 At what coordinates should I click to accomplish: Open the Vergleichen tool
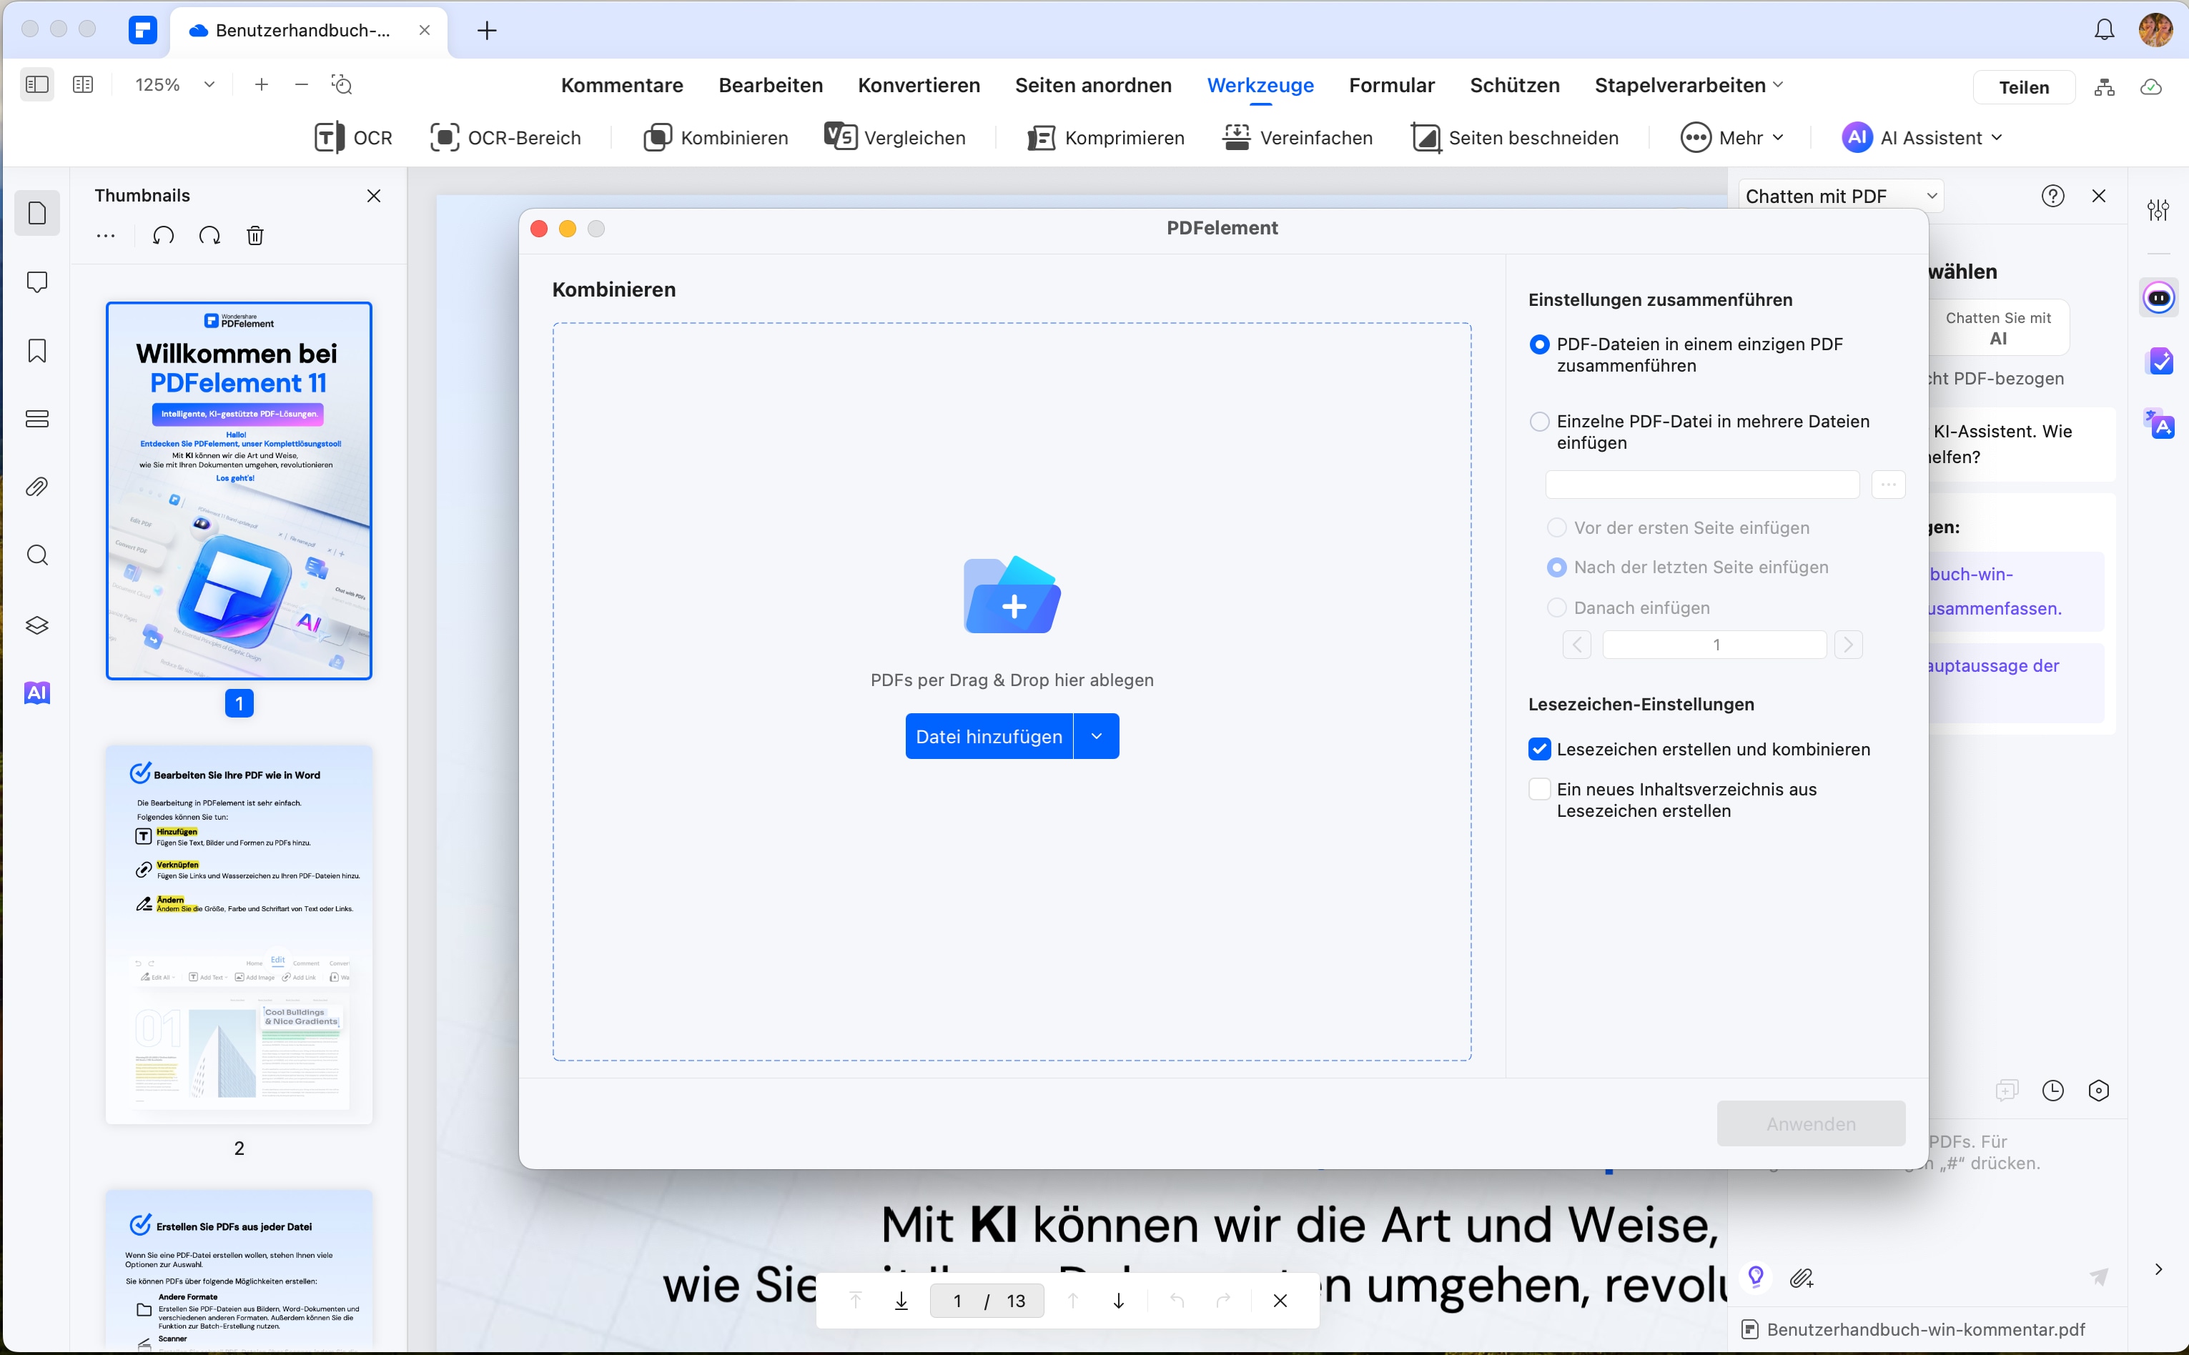pyautogui.click(x=894, y=137)
